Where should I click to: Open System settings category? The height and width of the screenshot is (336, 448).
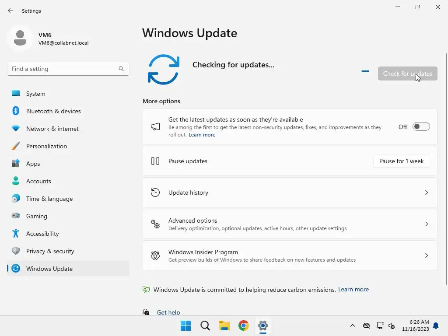tap(69, 94)
